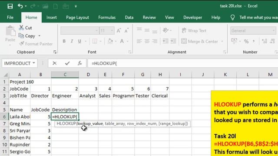Click Merge & Center button
This screenshot has height=156, width=278.
[200, 42]
